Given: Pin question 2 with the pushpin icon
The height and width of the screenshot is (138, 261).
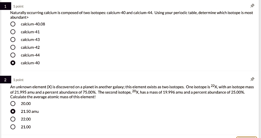Looking at the screenshot, I should [252, 79].
